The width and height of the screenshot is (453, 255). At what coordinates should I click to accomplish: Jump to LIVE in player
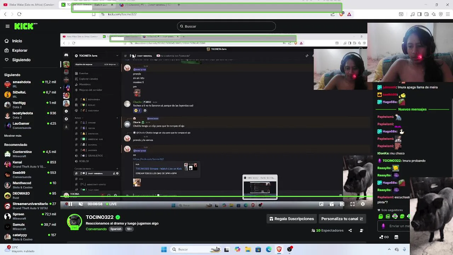[111, 204]
